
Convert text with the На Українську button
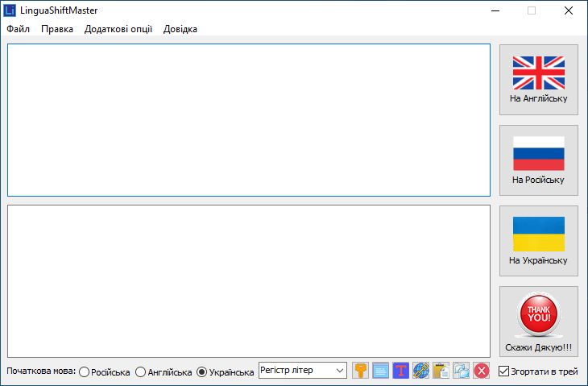pos(539,241)
